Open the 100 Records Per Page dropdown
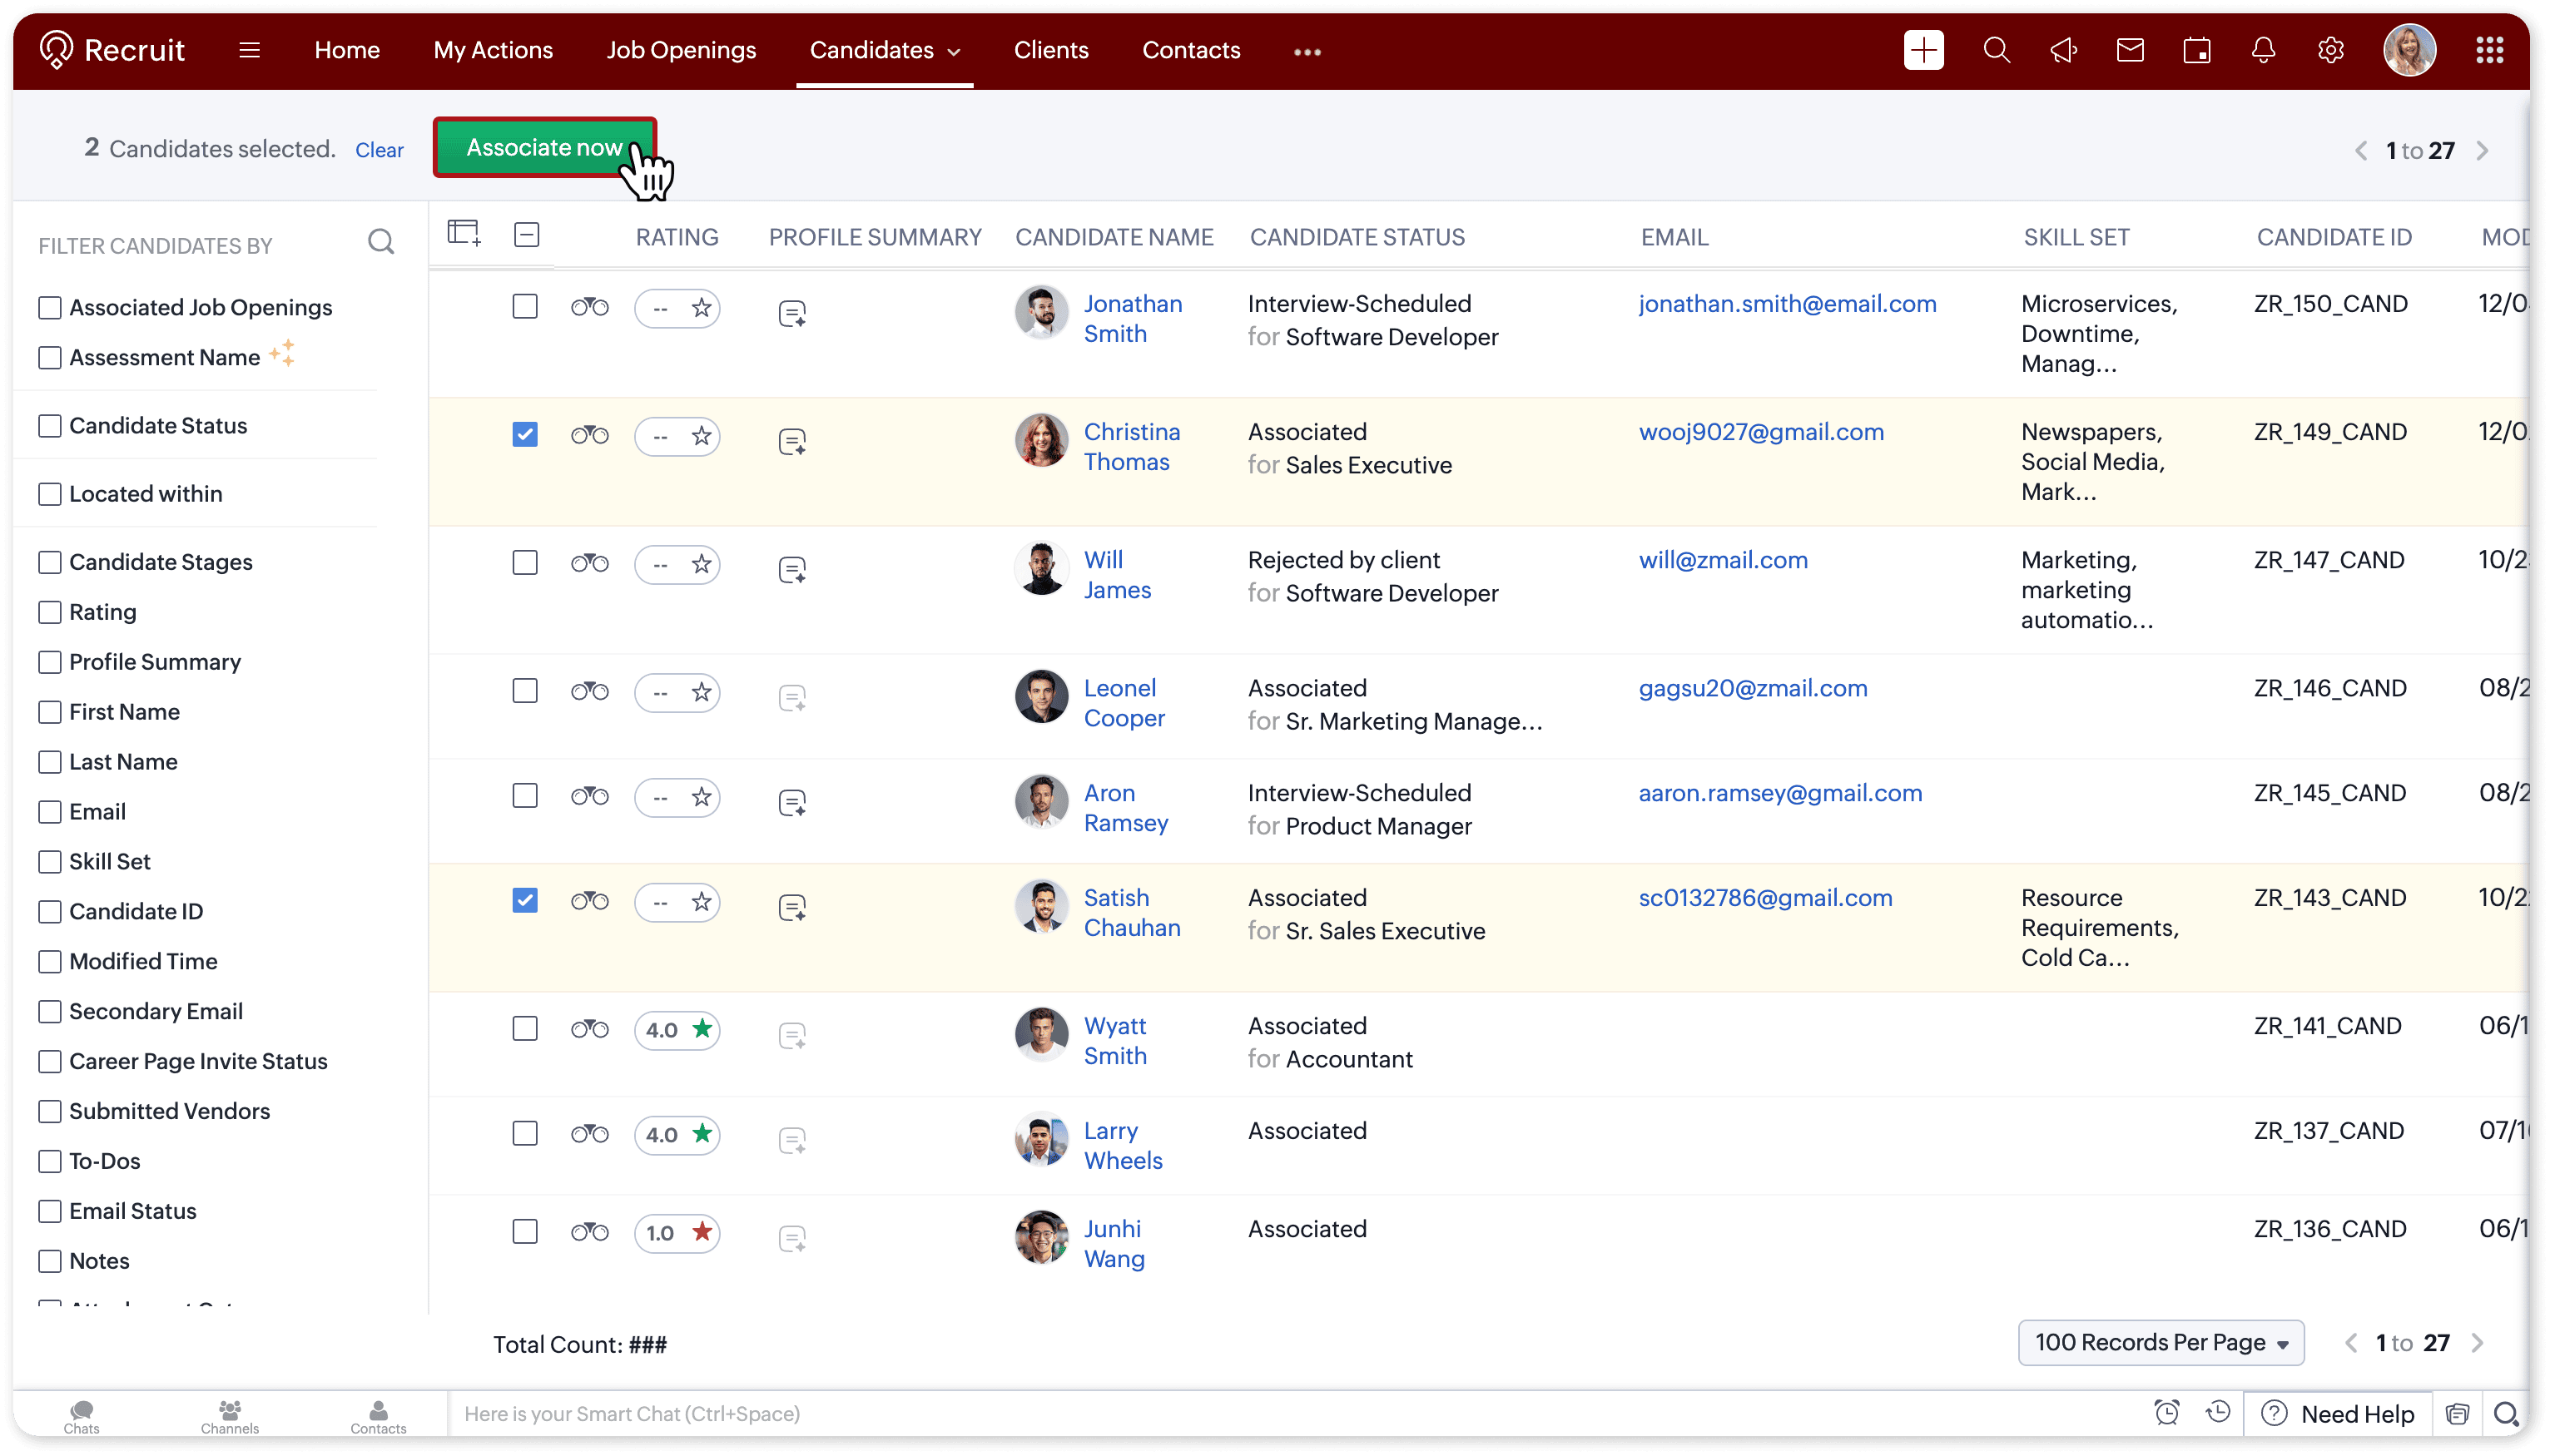The height and width of the screenshot is (1456, 2550). (x=2160, y=1342)
